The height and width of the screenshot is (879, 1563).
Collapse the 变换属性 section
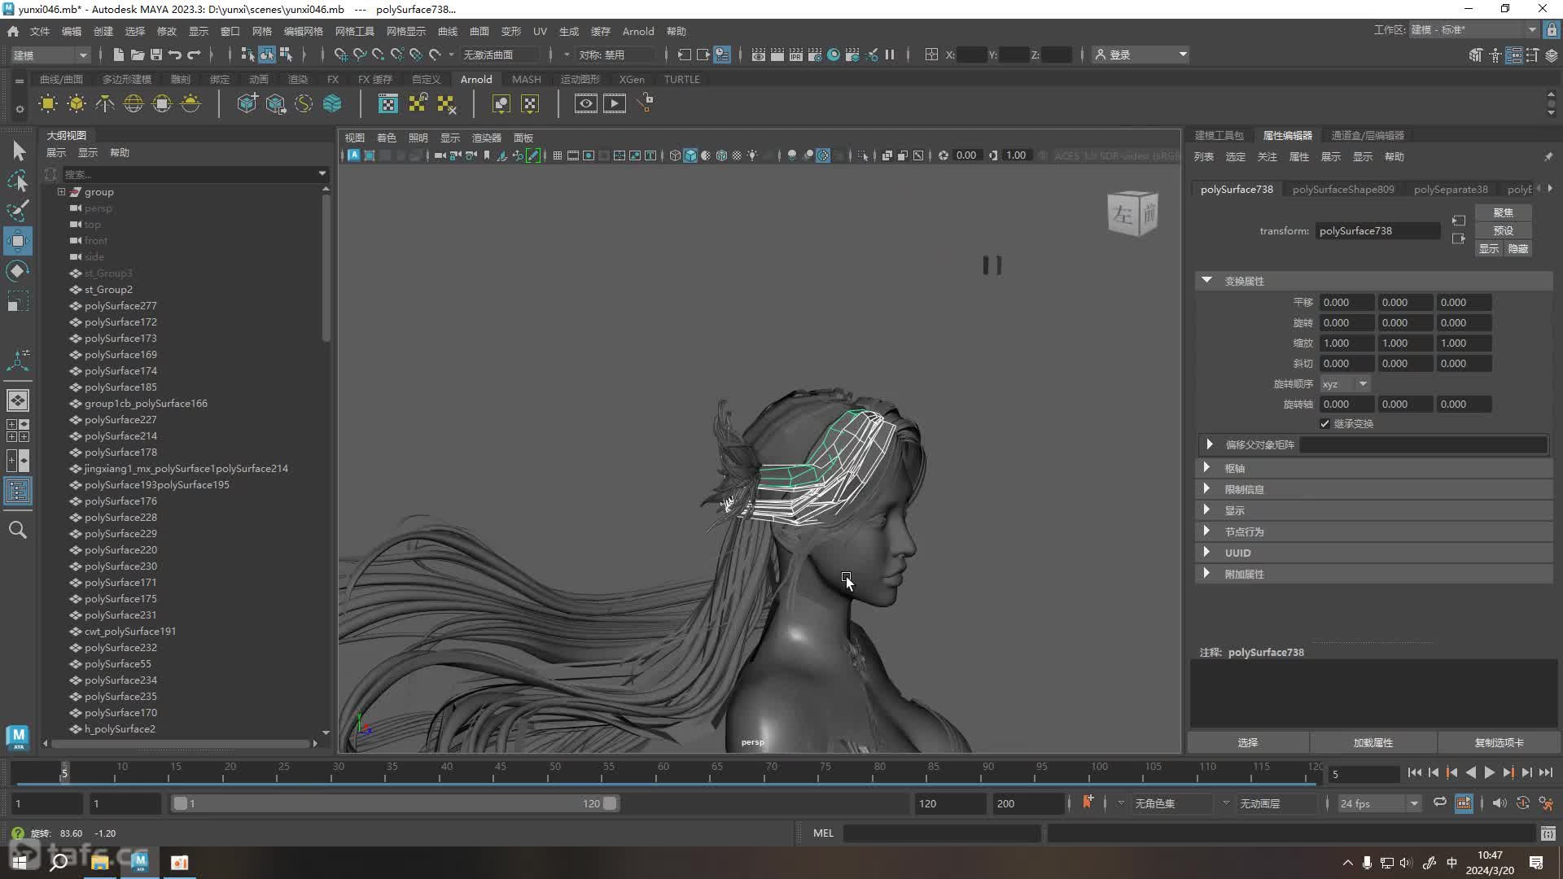(x=1207, y=281)
